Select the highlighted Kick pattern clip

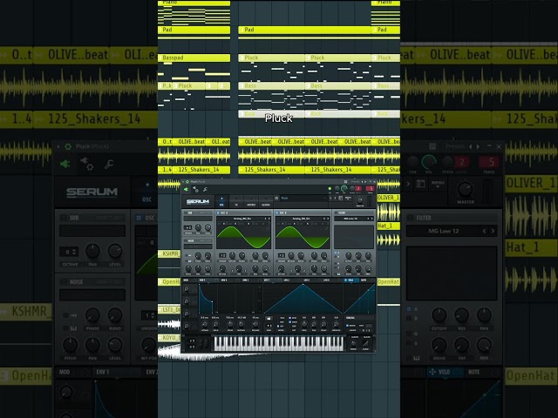point(271,114)
